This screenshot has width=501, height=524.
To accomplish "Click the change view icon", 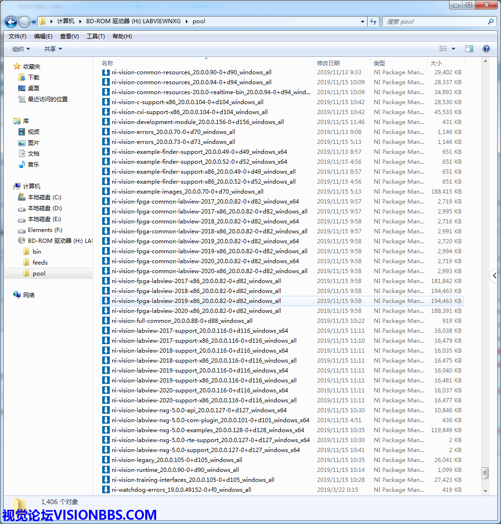I will tap(443, 49).
